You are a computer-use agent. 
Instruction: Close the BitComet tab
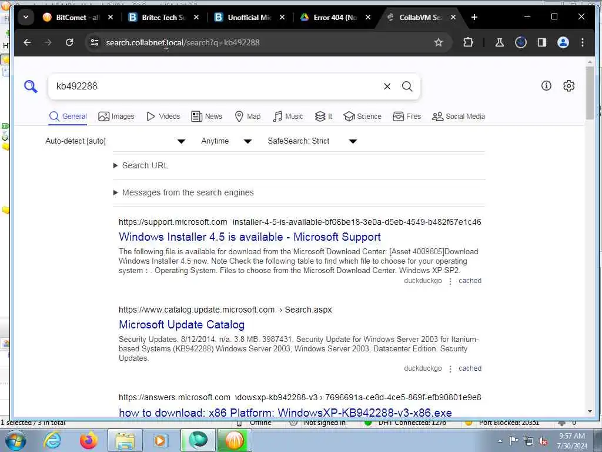111,17
